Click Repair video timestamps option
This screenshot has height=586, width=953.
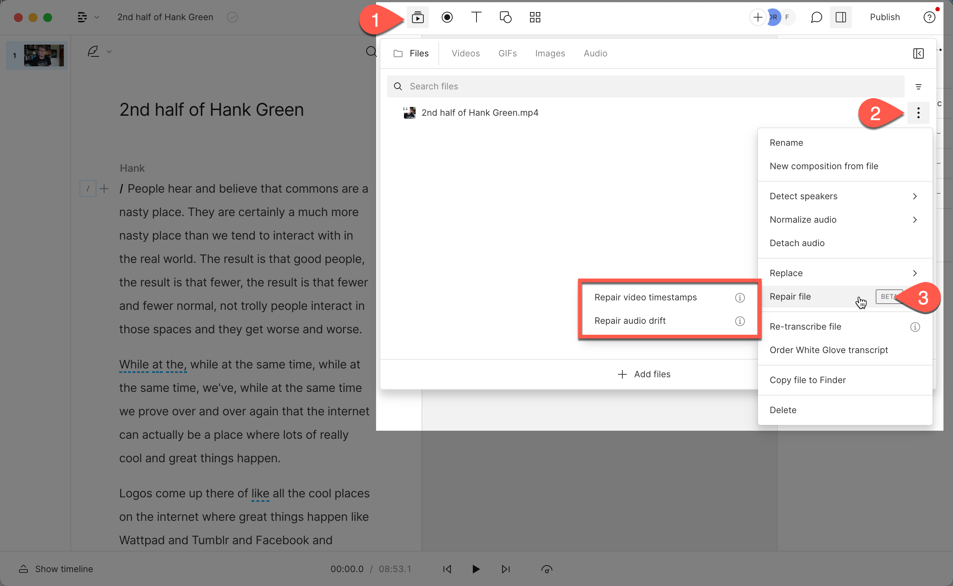click(x=645, y=297)
